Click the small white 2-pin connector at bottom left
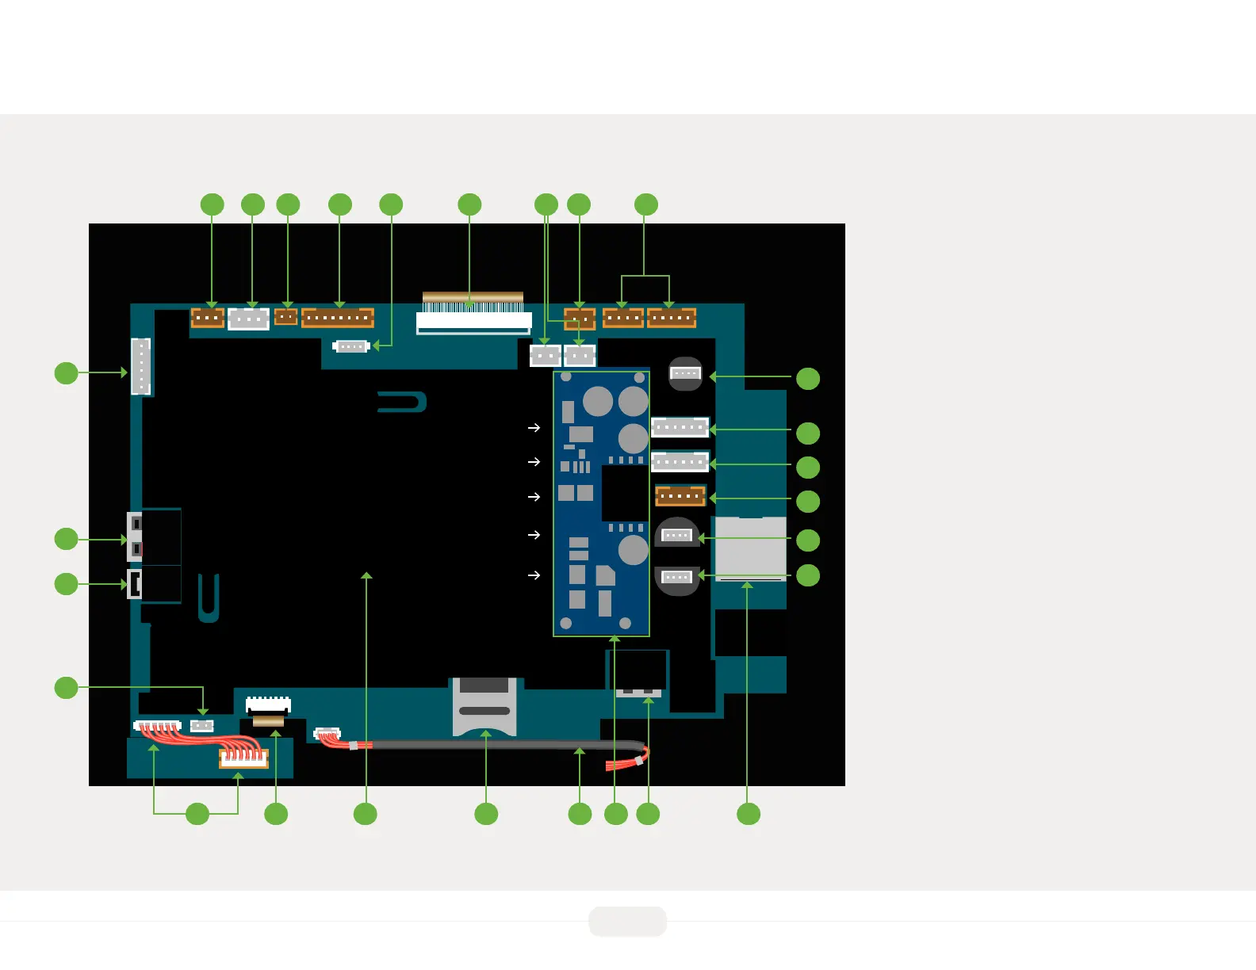This screenshot has height=970, width=1256. (x=202, y=725)
